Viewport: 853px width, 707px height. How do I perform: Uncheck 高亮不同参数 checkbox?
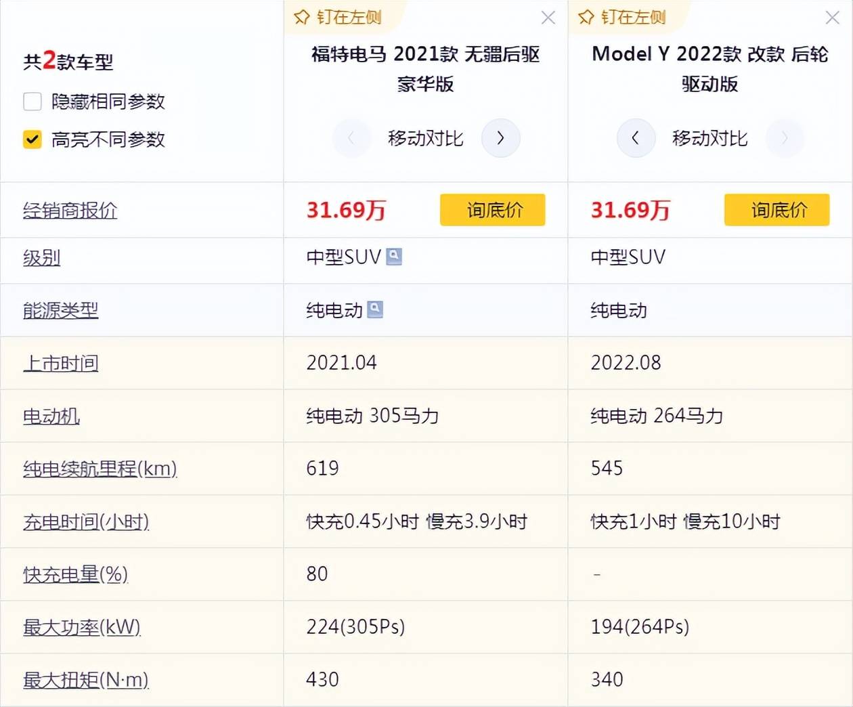[32, 140]
